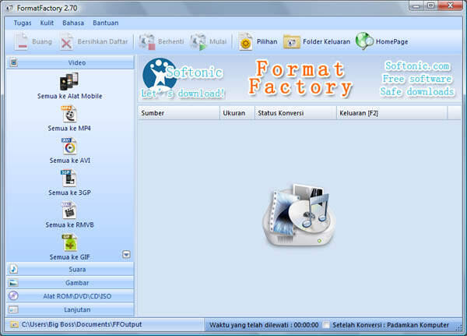Click the Buang remove icon
The image size is (467, 336).
coord(22,41)
